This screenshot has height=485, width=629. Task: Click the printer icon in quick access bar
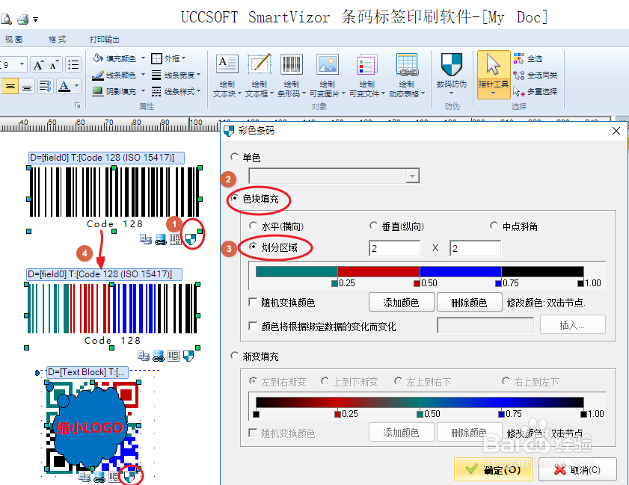[x=23, y=19]
